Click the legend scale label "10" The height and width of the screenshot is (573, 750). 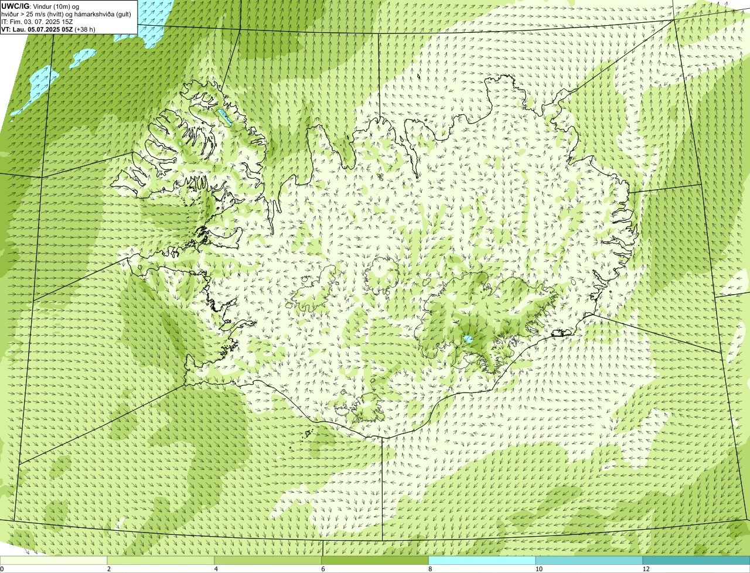click(x=538, y=569)
